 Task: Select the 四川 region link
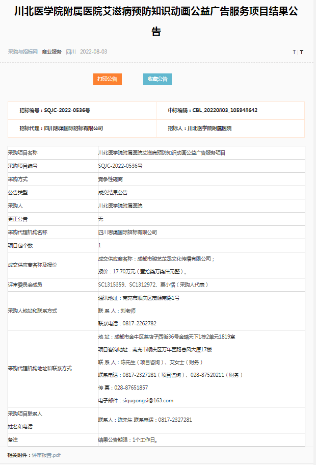[x=71, y=52]
